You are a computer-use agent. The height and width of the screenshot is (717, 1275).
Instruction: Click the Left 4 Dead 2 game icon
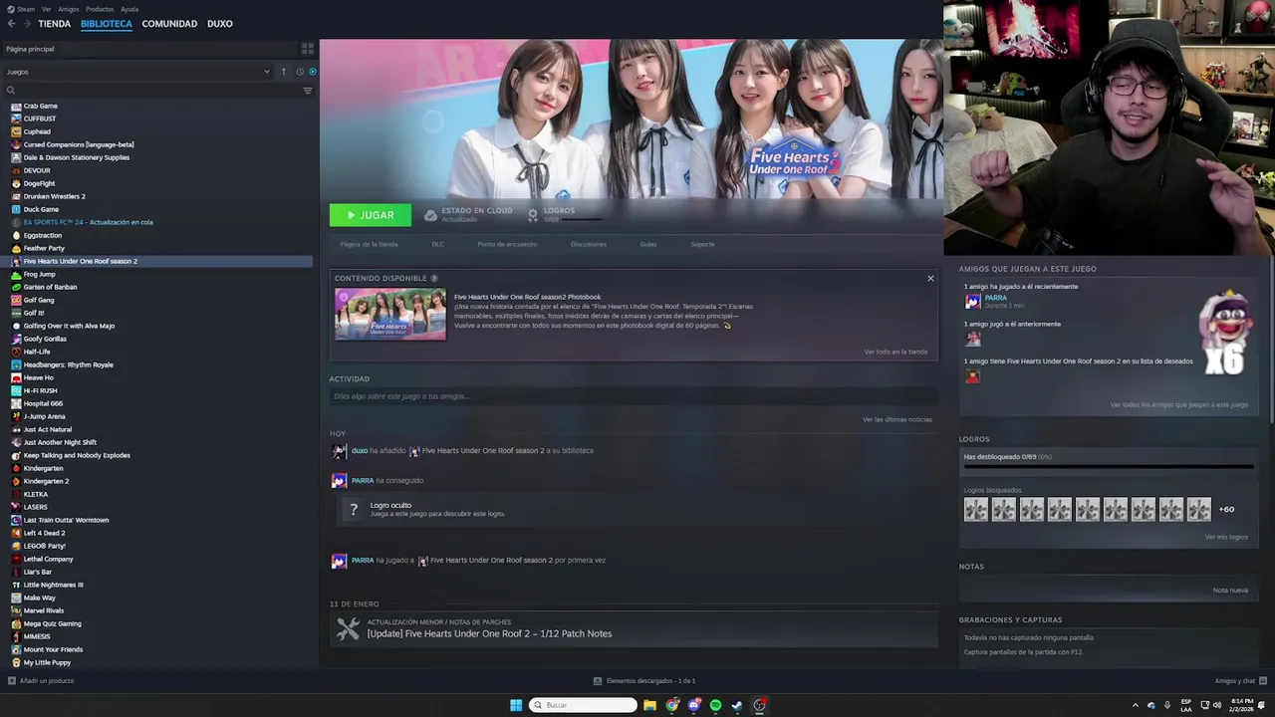coord(16,533)
